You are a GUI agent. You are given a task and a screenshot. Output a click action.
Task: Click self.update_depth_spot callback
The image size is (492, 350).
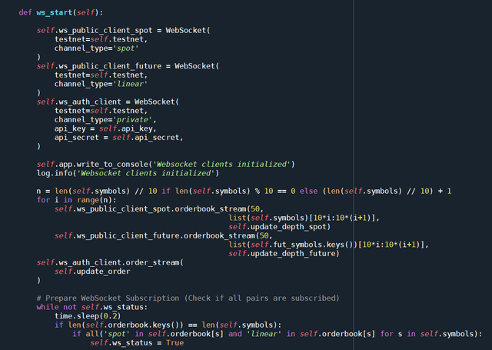[279, 227]
